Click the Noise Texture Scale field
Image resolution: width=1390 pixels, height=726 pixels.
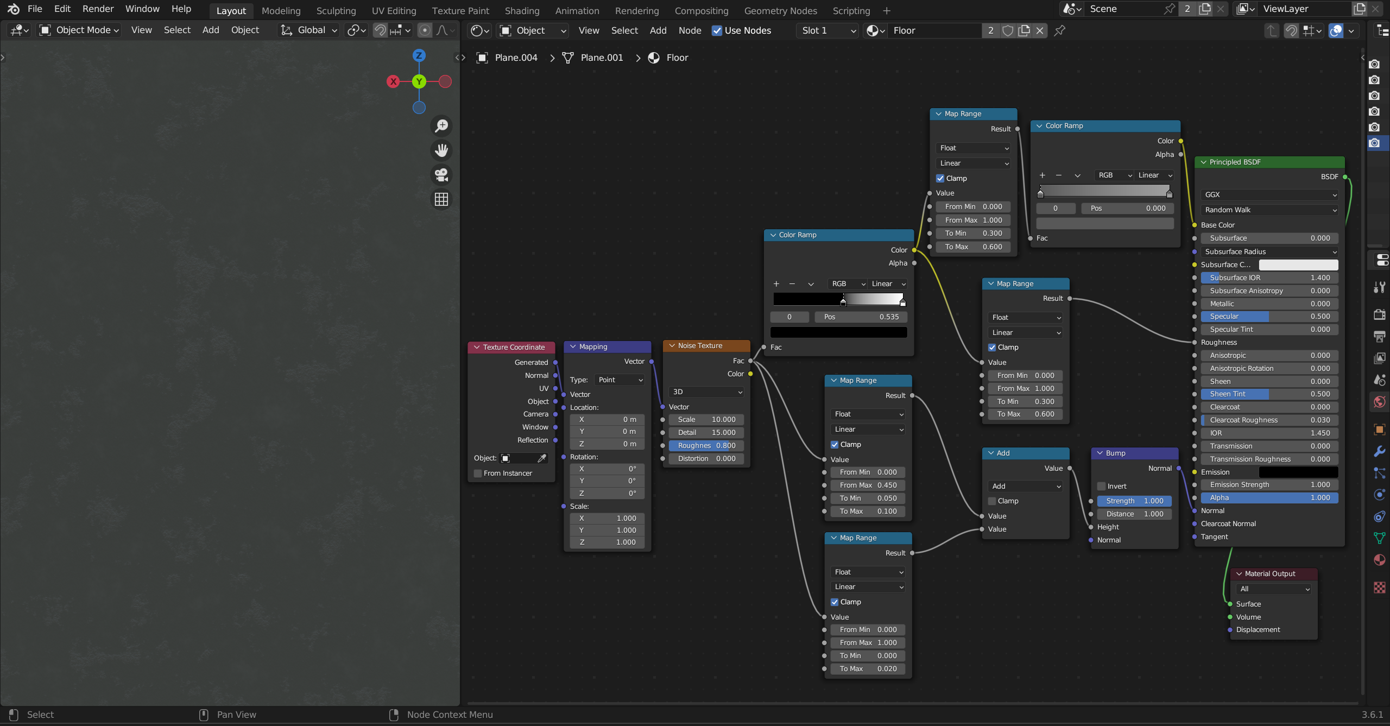[706, 420]
